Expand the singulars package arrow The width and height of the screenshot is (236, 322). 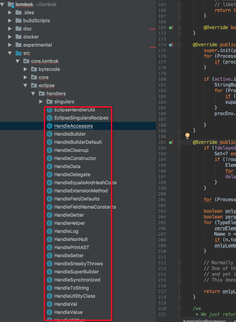[41, 102]
